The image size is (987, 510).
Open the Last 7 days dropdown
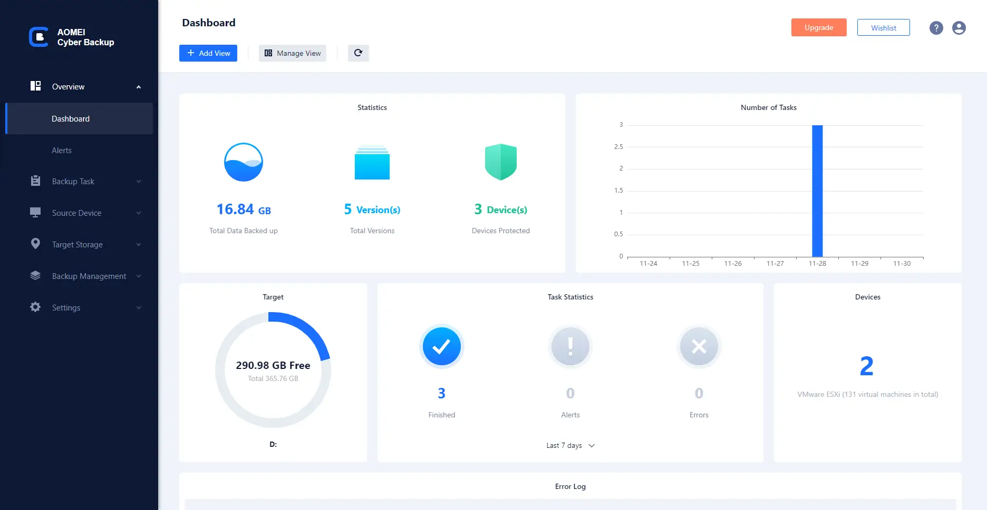click(570, 445)
